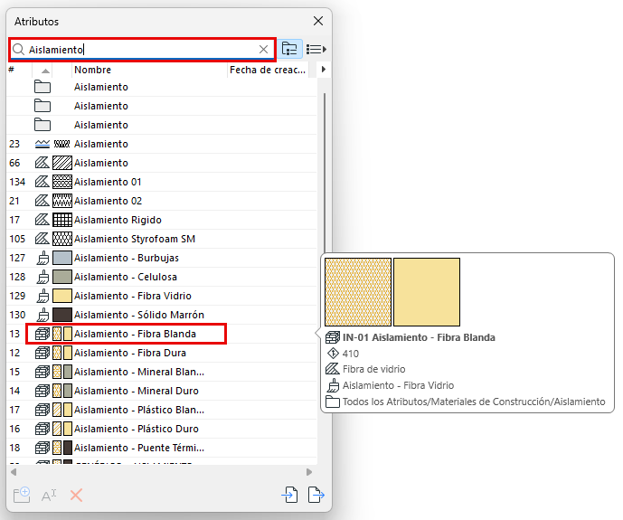Click the import attributes icon
The image size is (623, 520).
289,495
